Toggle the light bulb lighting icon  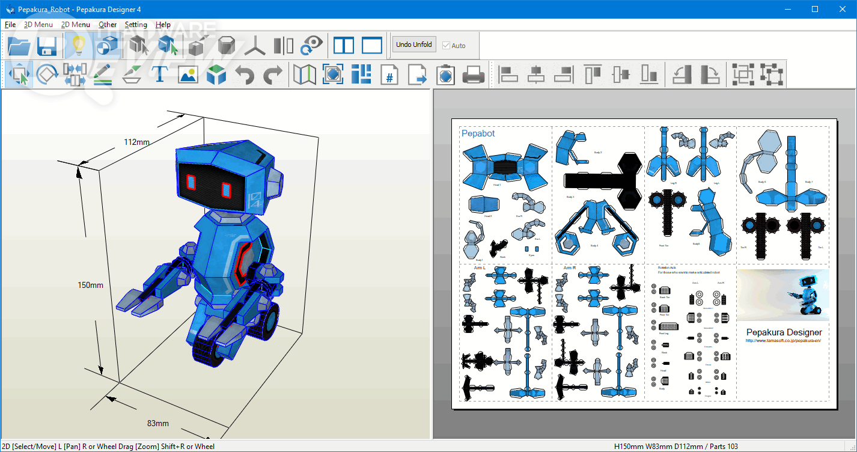(x=78, y=46)
